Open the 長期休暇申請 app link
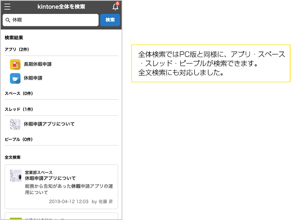The height and width of the screenshot is (220, 291). [38, 64]
